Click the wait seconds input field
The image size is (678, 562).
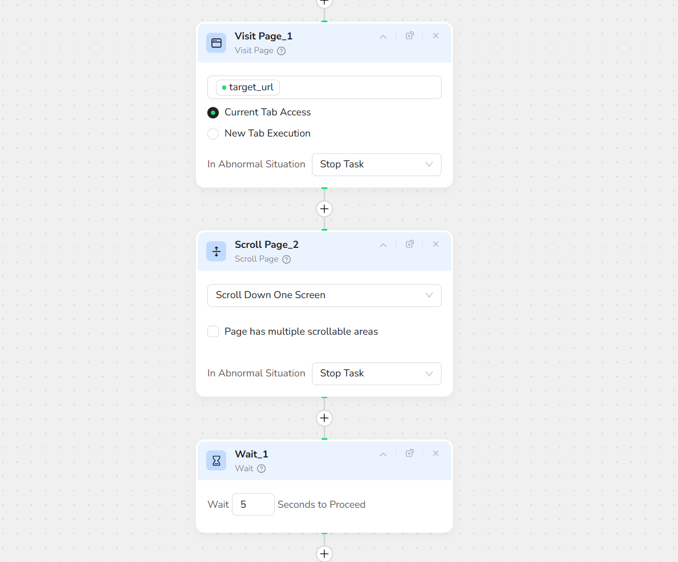[253, 505]
